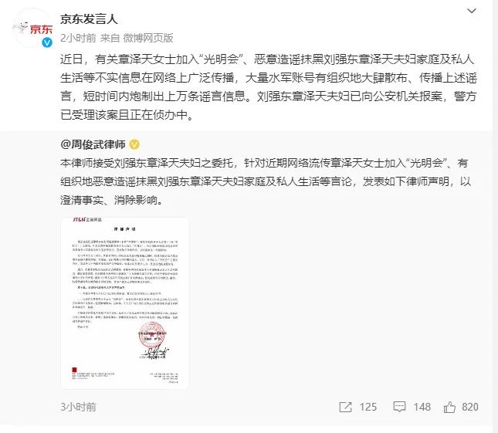The height and width of the screenshot is (433, 498).
Task: View the lawyer statement document thumbnail
Action: (x=125, y=303)
